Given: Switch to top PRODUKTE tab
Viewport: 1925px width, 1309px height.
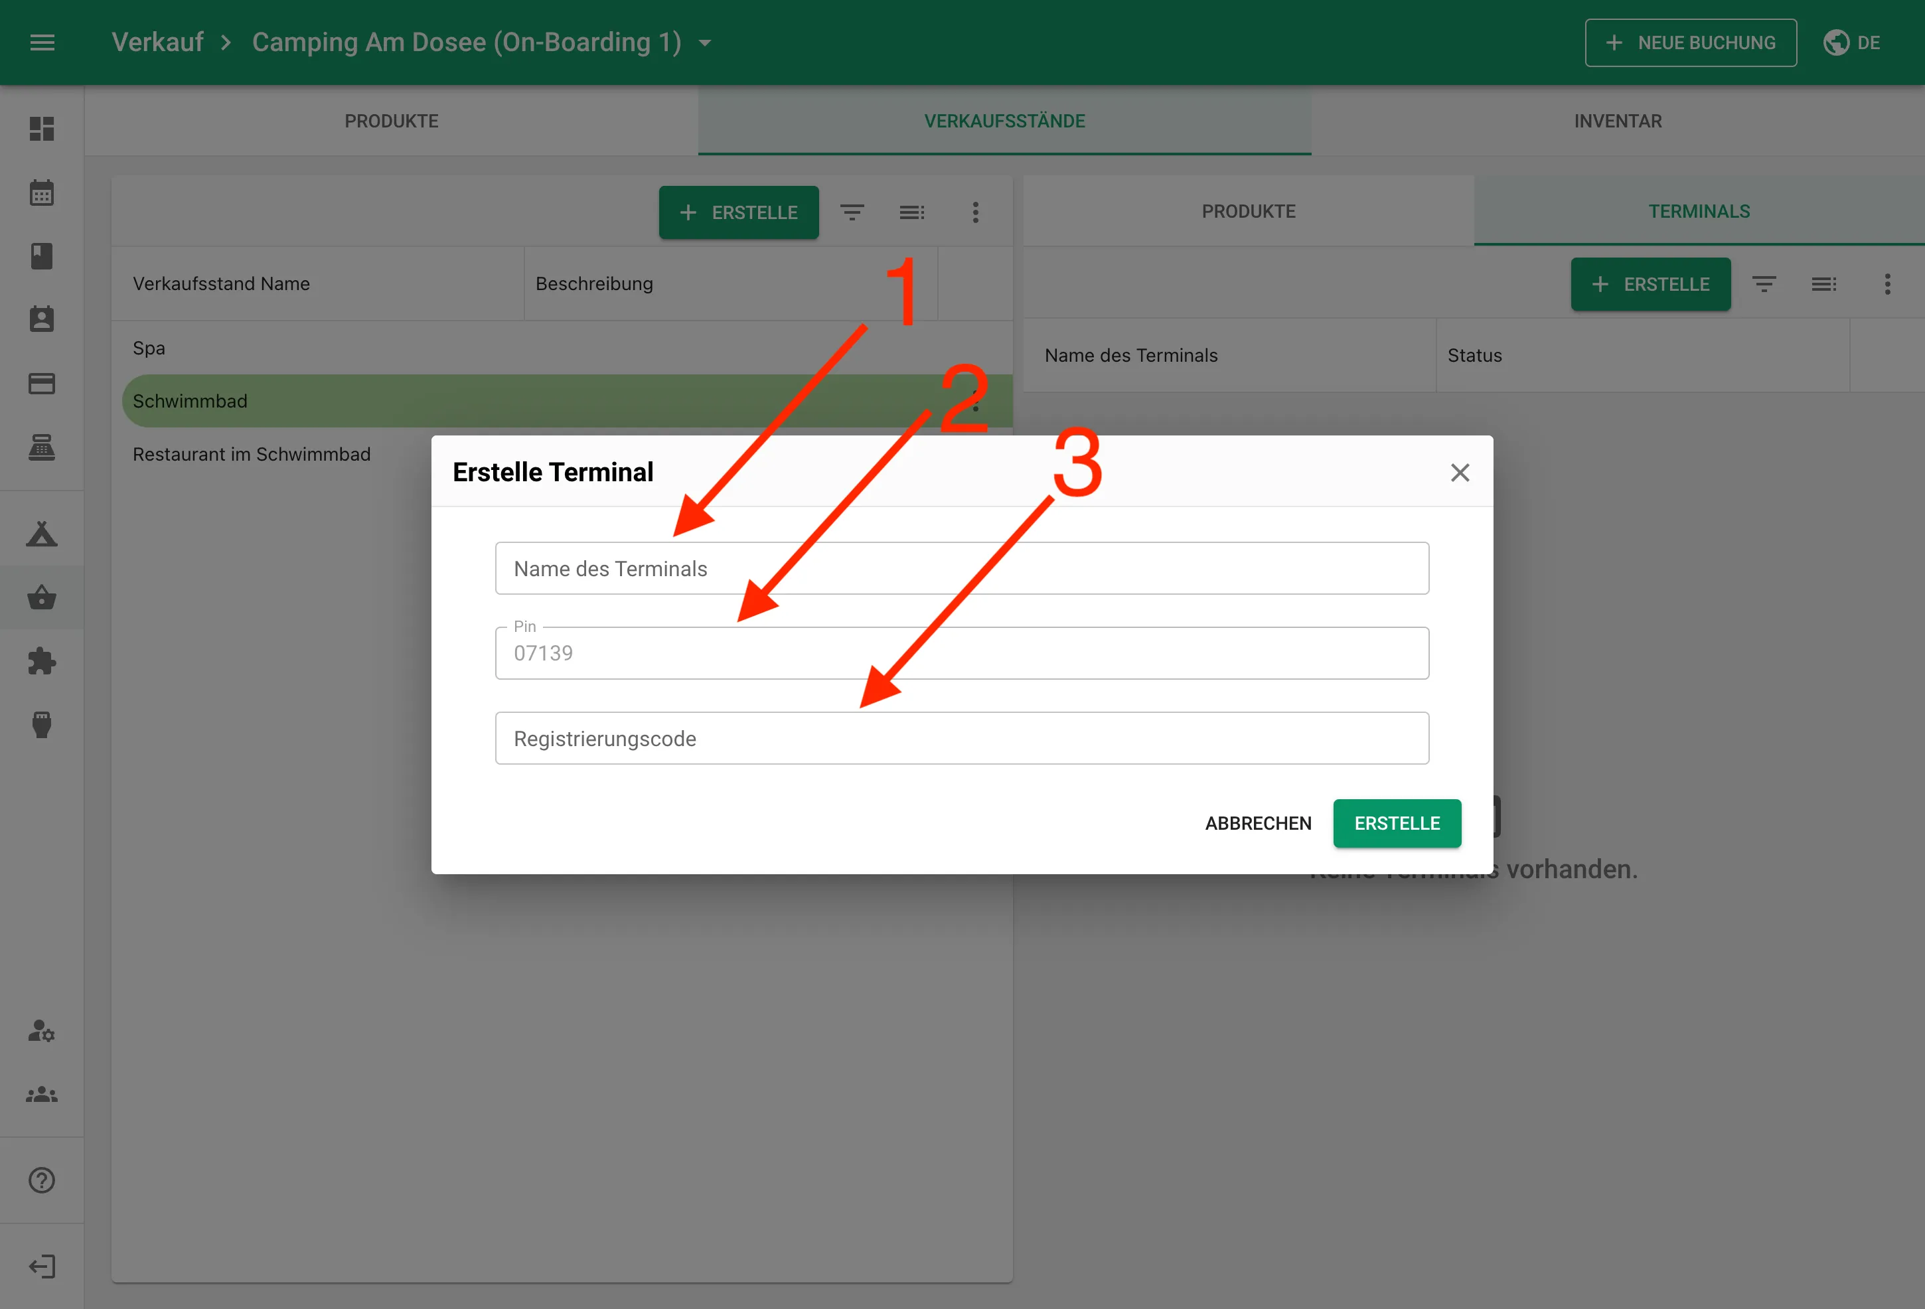Looking at the screenshot, I should (391, 121).
